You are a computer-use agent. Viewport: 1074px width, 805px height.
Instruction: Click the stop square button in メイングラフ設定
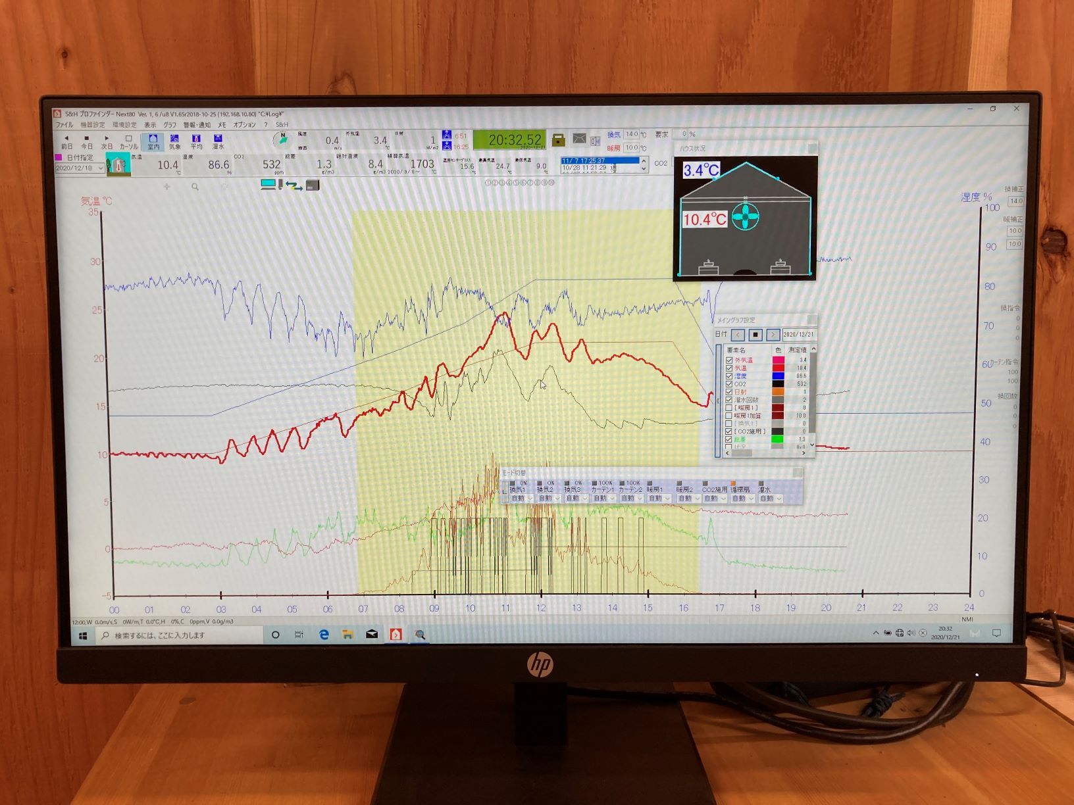[x=755, y=335]
